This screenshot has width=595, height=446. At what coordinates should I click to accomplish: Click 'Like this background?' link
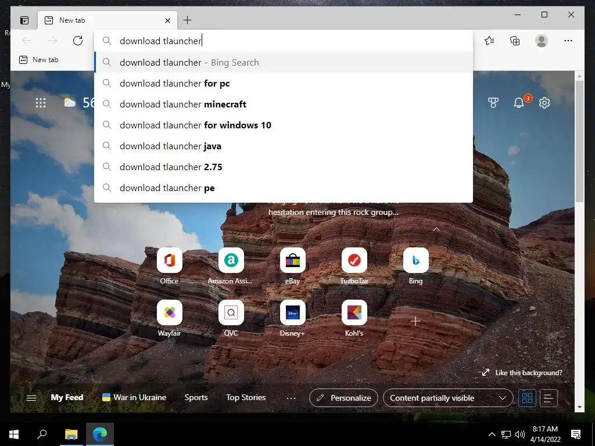tap(522, 372)
